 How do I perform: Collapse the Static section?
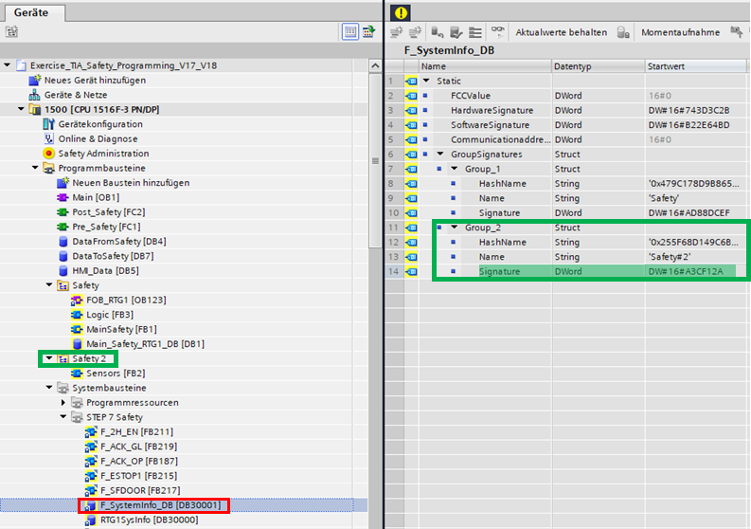pyautogui.click(x=426, y=81)
